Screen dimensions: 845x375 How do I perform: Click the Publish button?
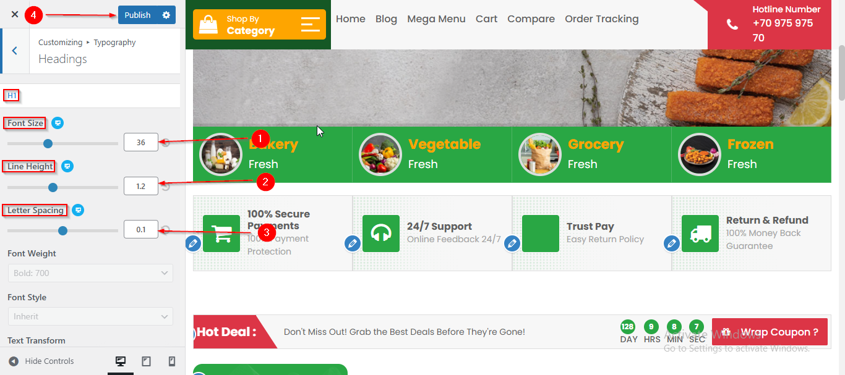coord(137,15)
